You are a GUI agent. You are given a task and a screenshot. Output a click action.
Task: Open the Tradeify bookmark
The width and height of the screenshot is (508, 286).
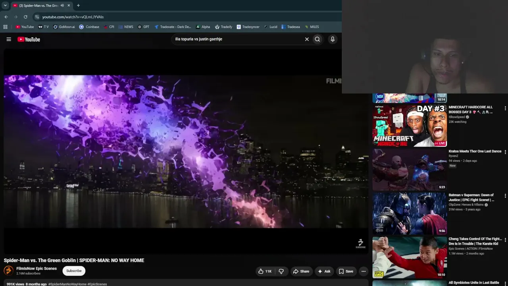(x=223, y=27)
